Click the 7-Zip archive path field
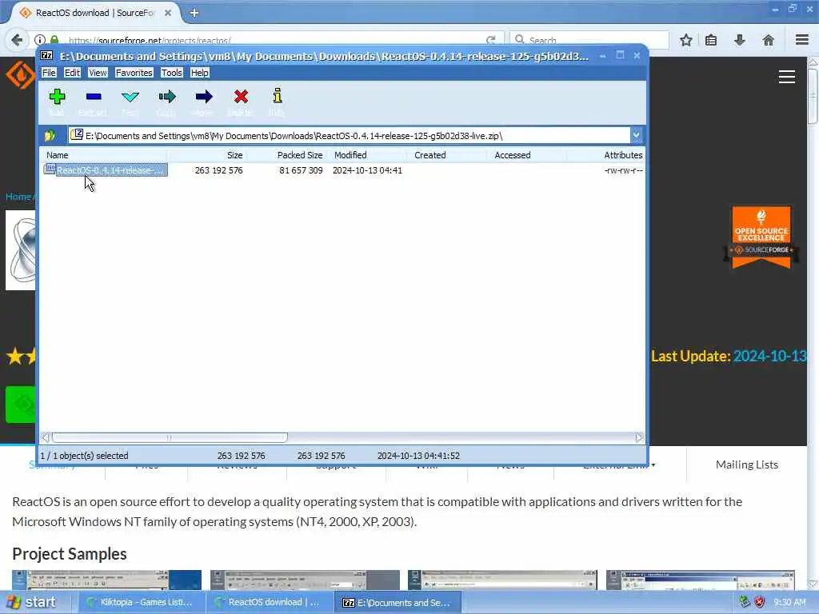 pyautogui.click(x=349, y=136)
